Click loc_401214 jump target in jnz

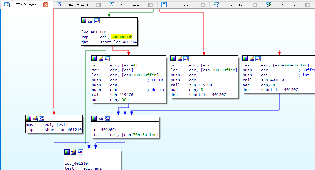point(126,42)
